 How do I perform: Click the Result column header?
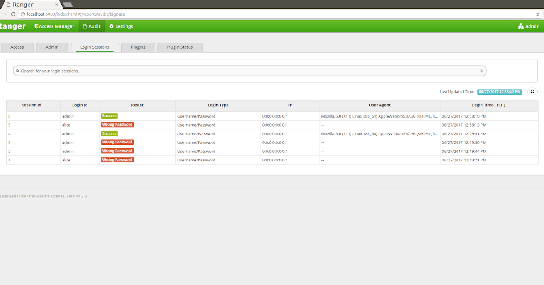click(137, 105)
